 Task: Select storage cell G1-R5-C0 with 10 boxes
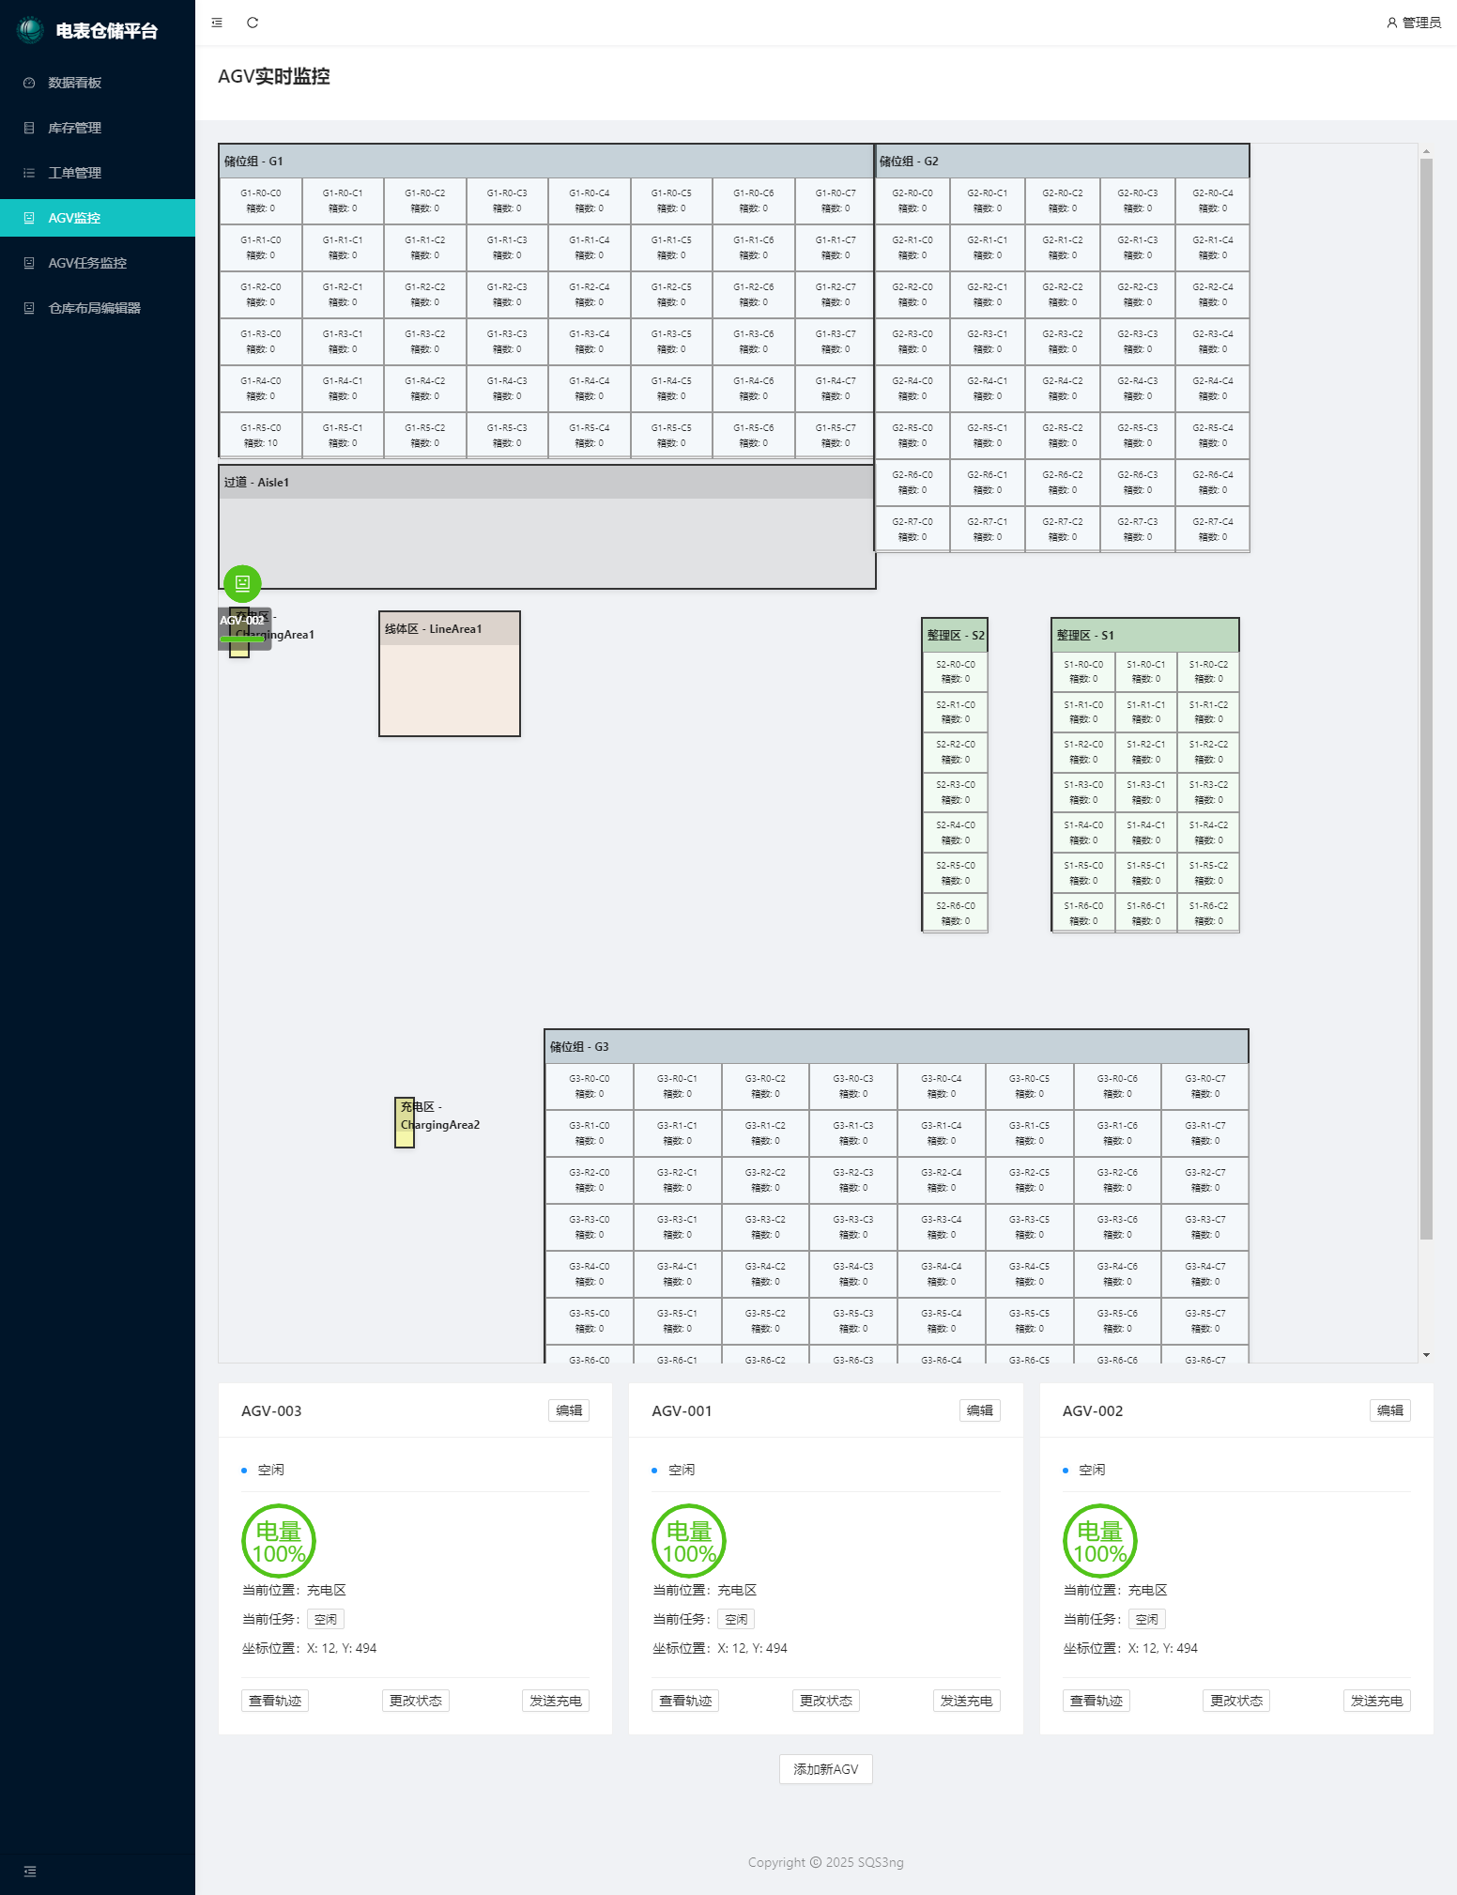pos(260,435)
